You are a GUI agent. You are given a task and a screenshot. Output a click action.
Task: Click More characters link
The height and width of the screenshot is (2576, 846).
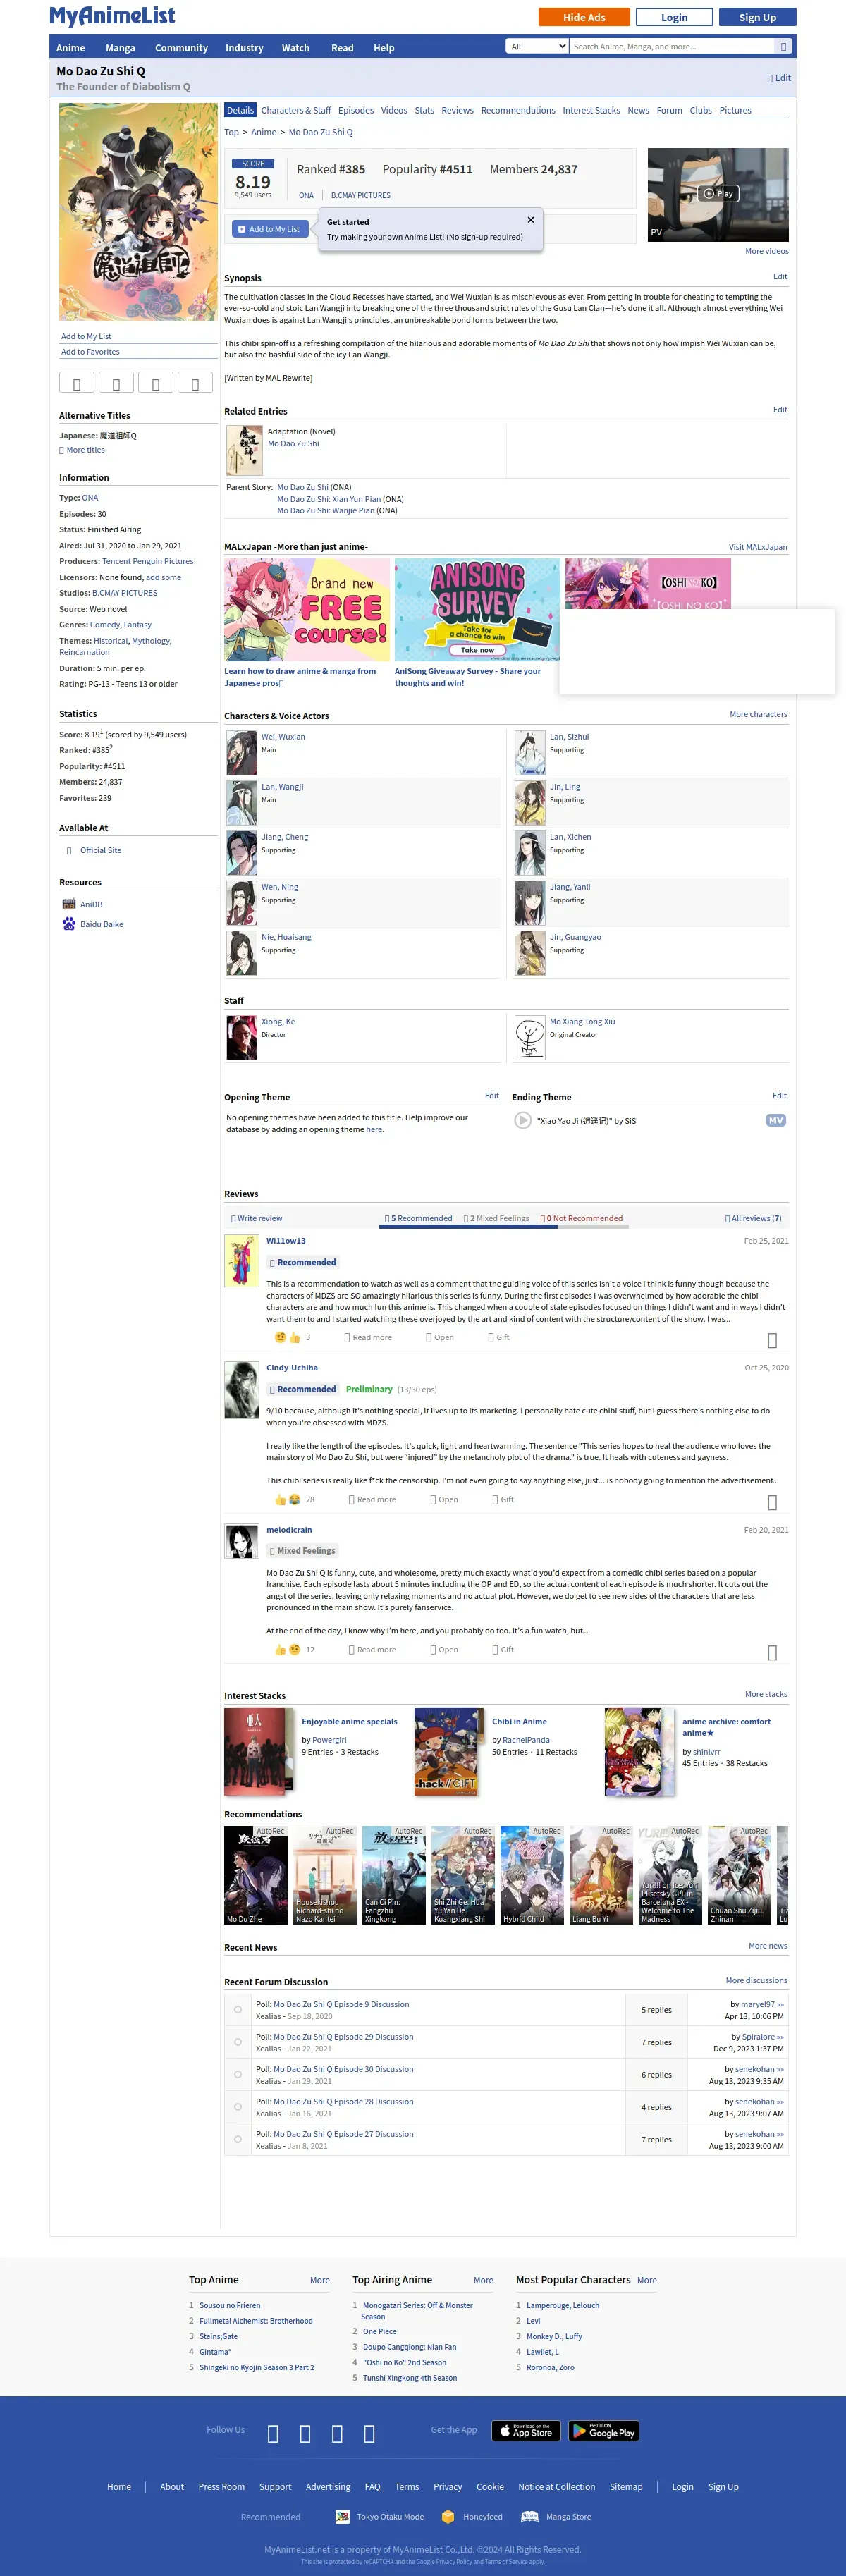[758, 714]
